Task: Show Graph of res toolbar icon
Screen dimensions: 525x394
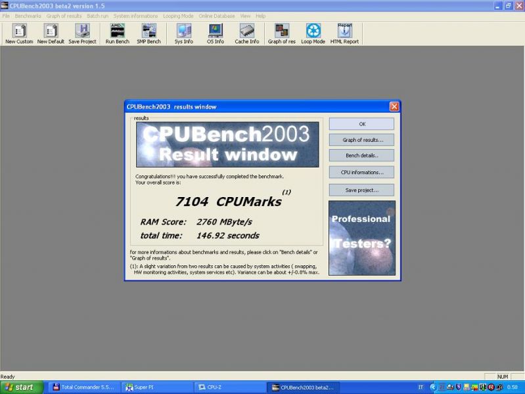Action: [282, 33]
